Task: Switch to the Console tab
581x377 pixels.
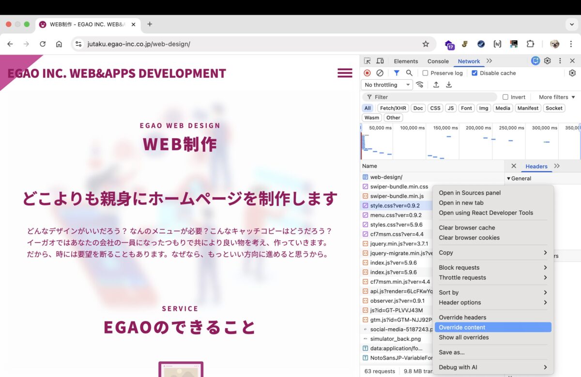Action: (438, 61)
